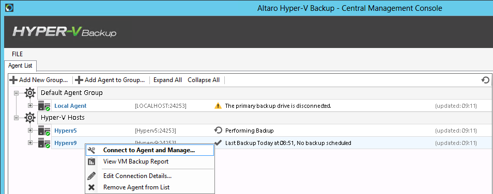The height and width of the screenshot is (194, 493).
Task: Click the X icon for Remove Agent
Action: pyautogui.click(x=91, y=187)
